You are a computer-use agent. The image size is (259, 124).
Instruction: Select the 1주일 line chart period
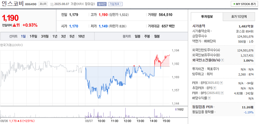[x=33, y=36]
